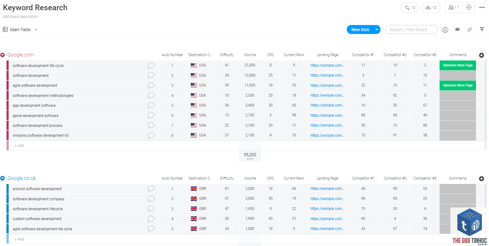489x246 pixels.
Task: Select the windows software development kit item name
Action: coord(40,136)
